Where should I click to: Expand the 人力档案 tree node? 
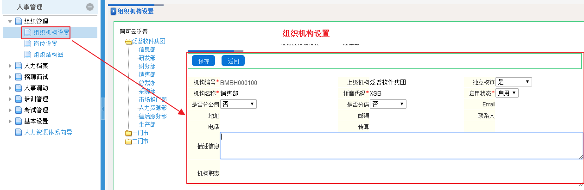pos(10,66)
